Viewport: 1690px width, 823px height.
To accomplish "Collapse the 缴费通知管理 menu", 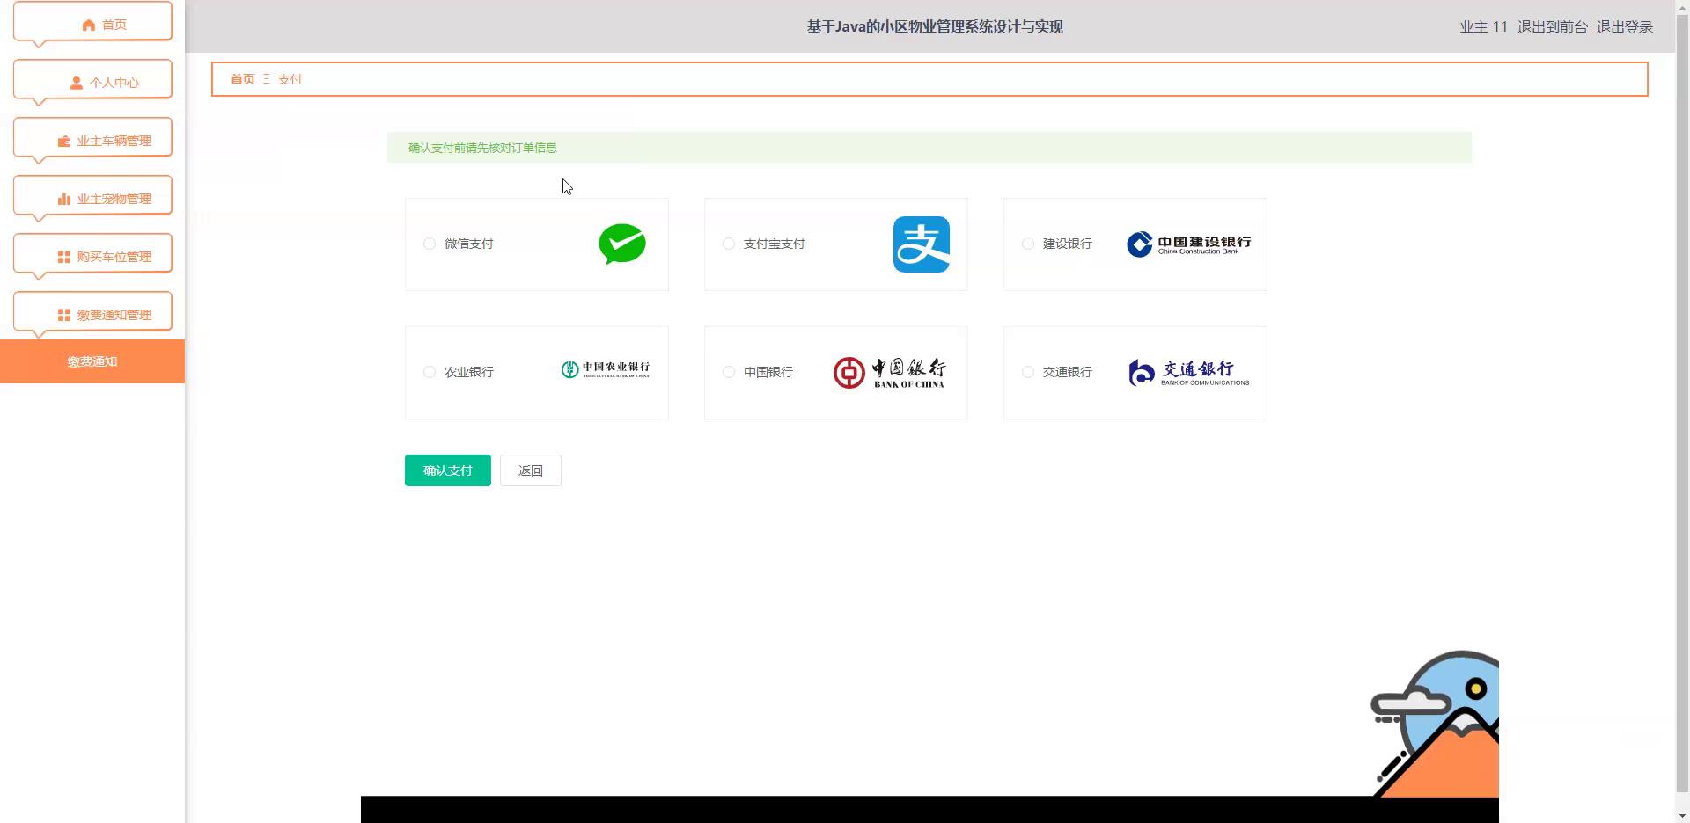I will [x=92, y=315].
